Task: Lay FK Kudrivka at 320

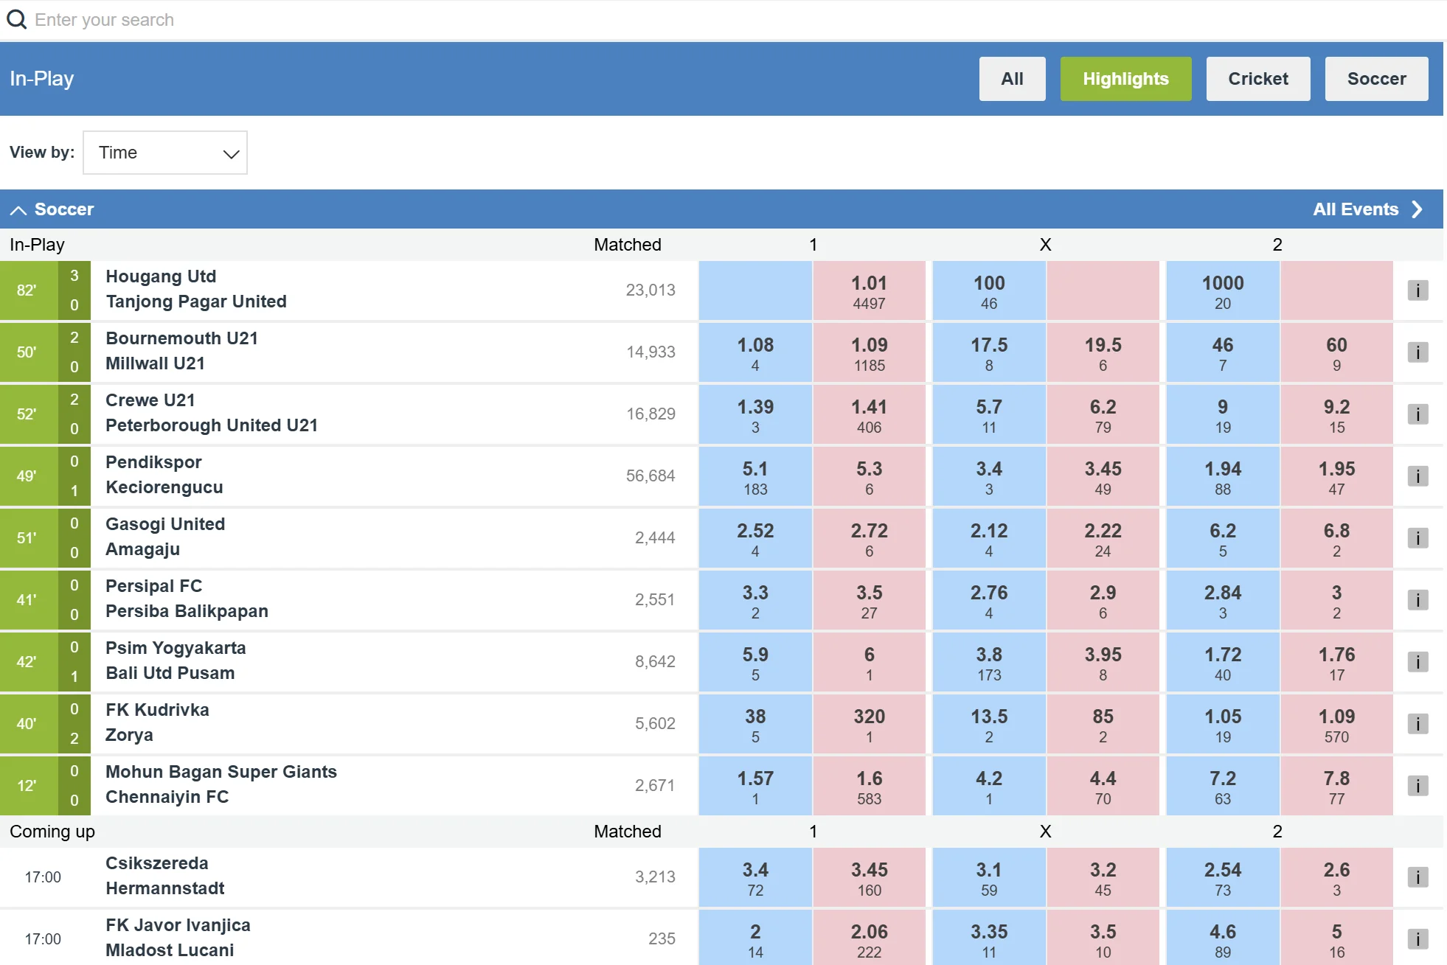Action: pos(869,724)
